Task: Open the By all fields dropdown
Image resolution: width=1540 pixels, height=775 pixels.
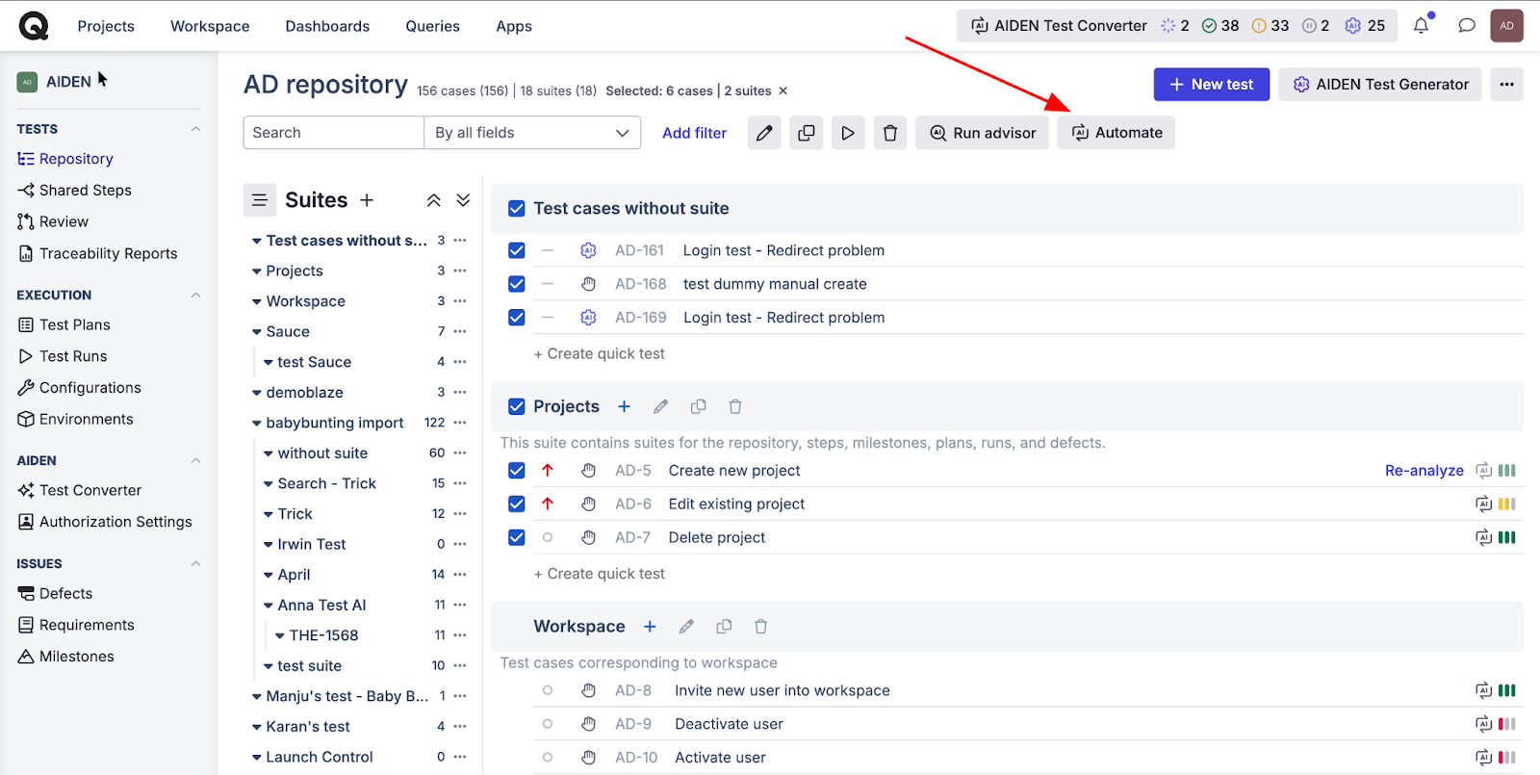Action: coord(532,133)
